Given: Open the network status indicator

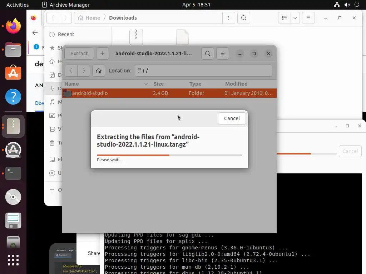Looking at the screenshot, I should click(337, 5).
